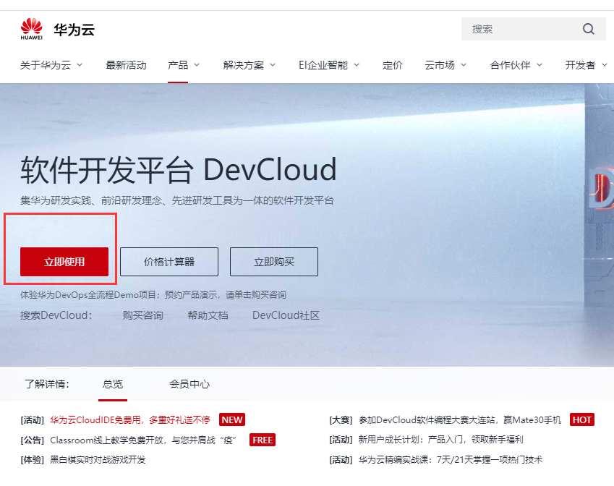Open the 最新活动 menu item
This screenshot has height=486, width=614.
(x=126, y=65)
